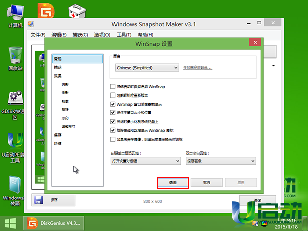Viewport: 308px width, 231px height.
Task: Click Snapshot Maker title bar app icon
Action: [31, 24]
